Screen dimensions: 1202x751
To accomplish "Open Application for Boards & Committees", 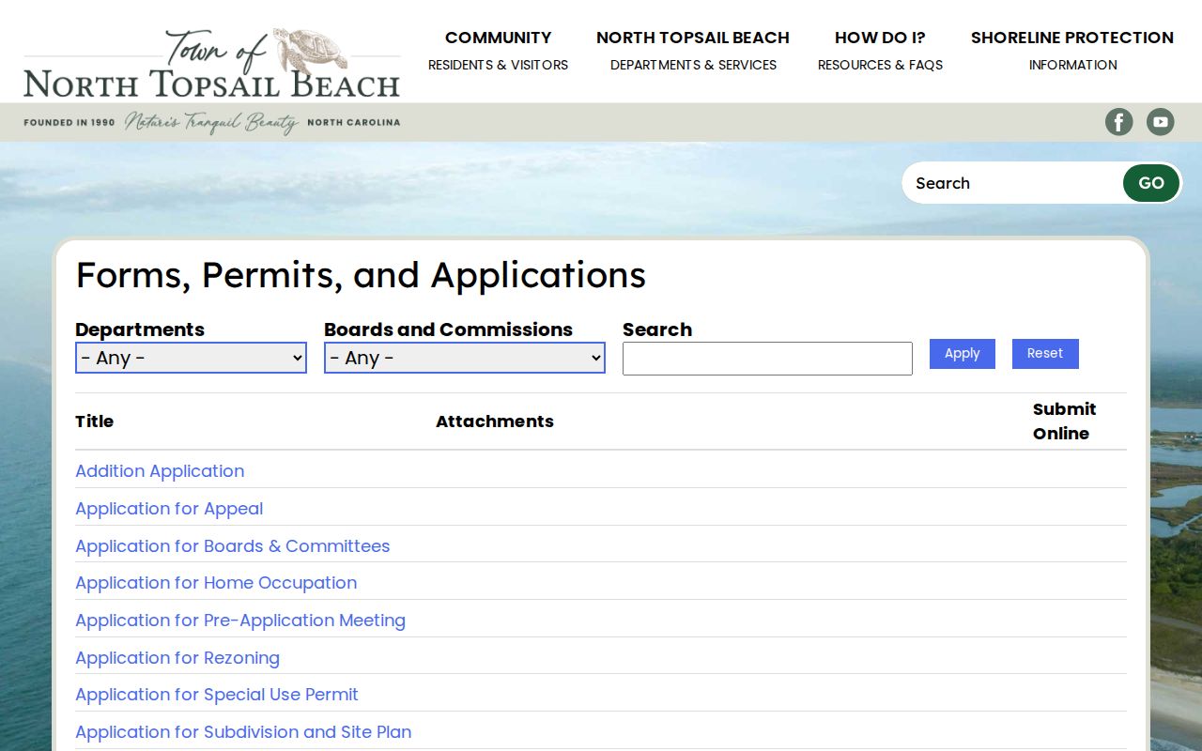I will tap(233, 546).
